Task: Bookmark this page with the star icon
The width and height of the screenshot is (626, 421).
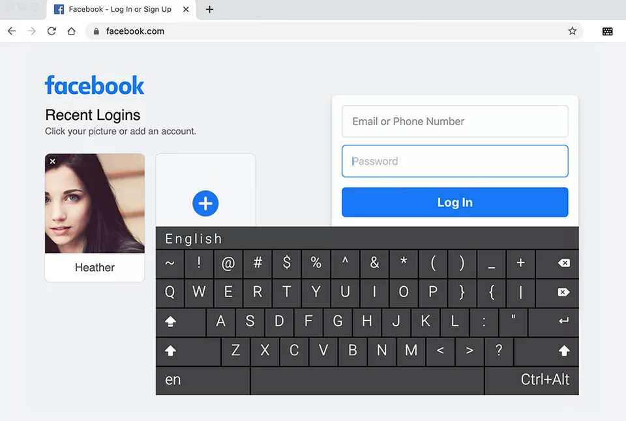Action: point(573,31)
